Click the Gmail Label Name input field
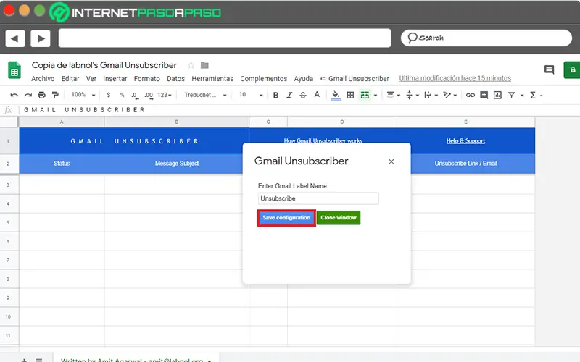 [318, 198]
